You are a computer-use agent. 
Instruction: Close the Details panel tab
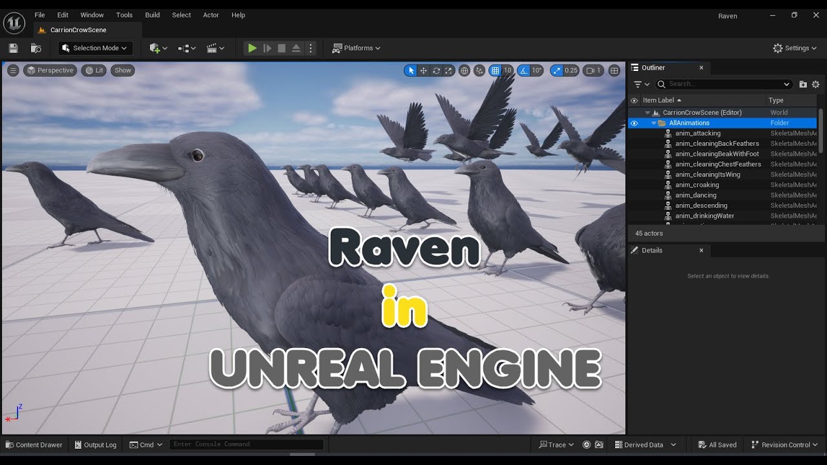click(701, 251)
